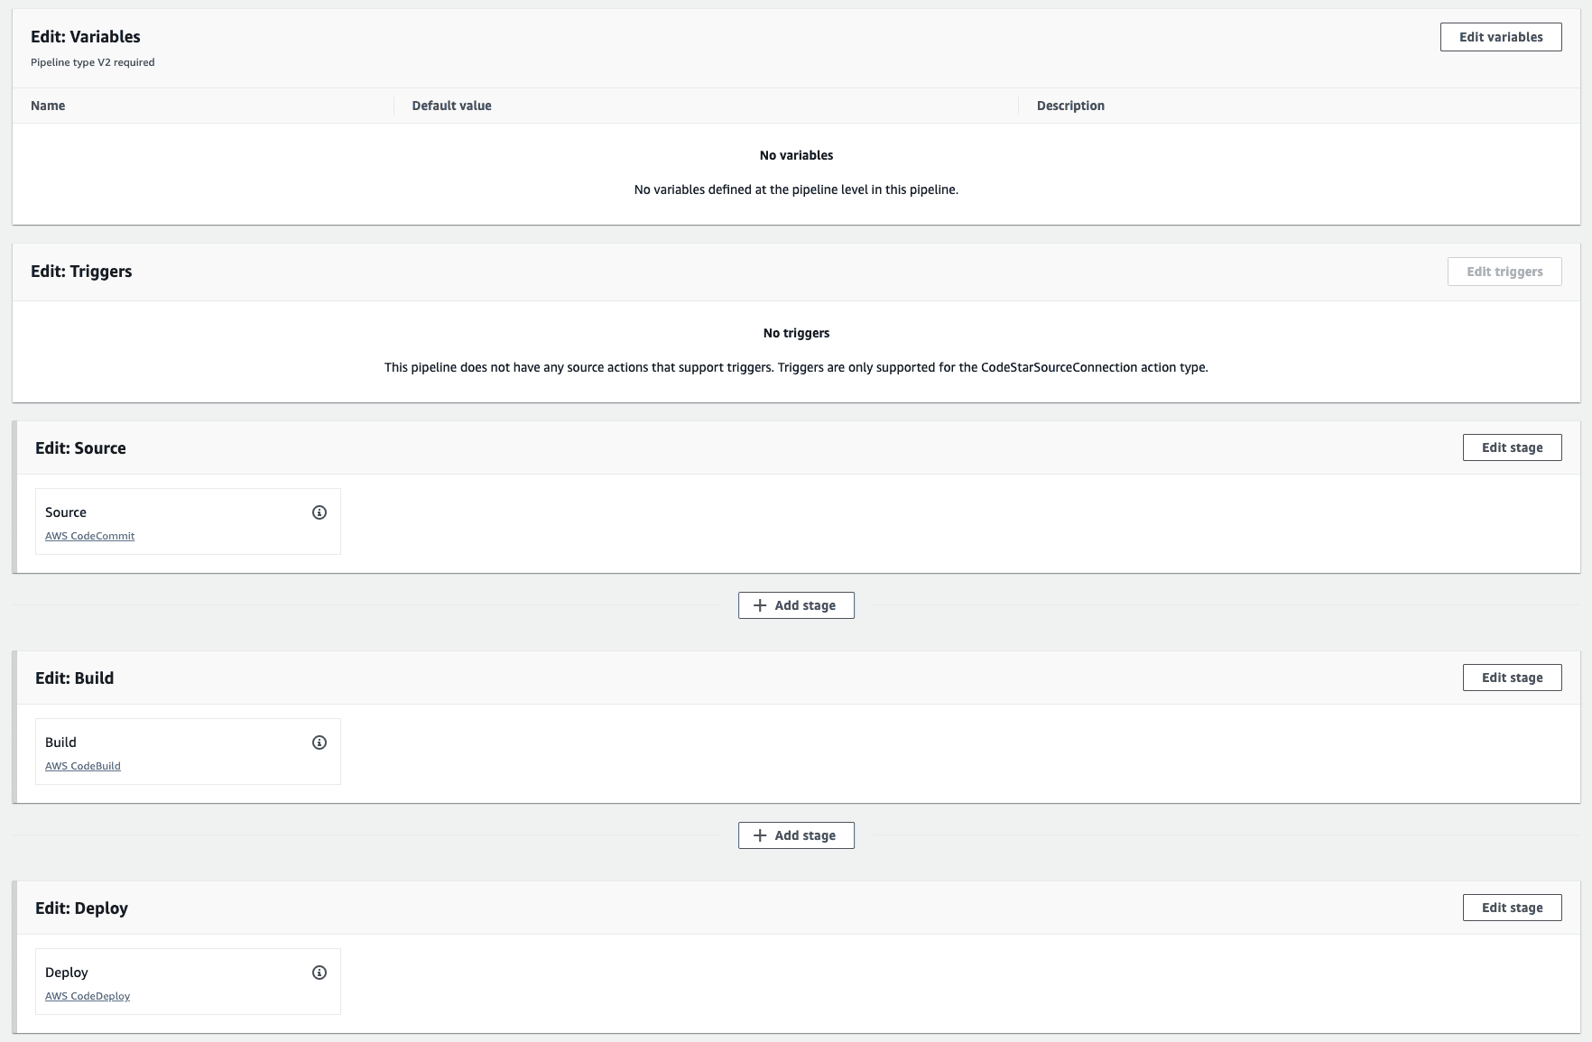Click the 'Edit: Triggers' section heading
Screen dimensions: 1592x1042
[x=81, y=272]
